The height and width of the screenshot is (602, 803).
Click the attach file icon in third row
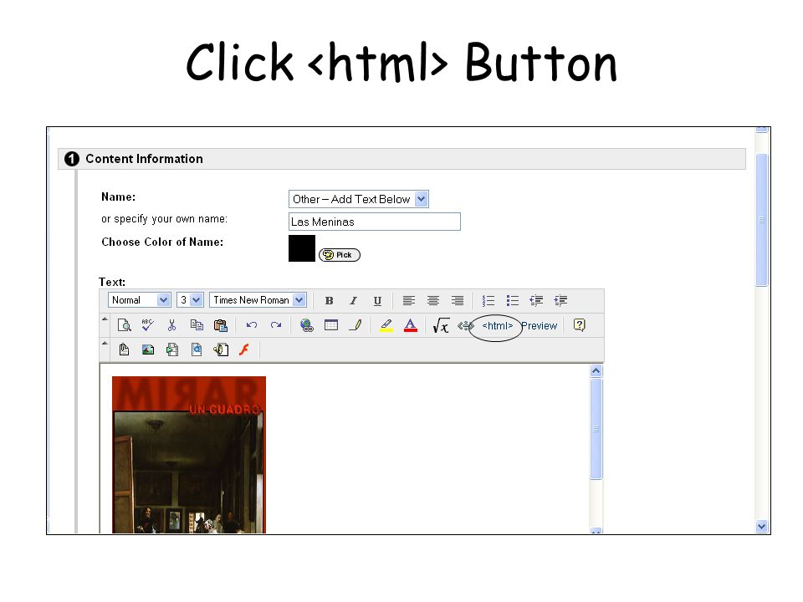coord(124,349)
